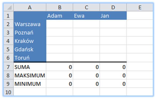This screenshot has height=99, width=156.
Task: Select the Kraków cell
Action: (x=30, y=41)
